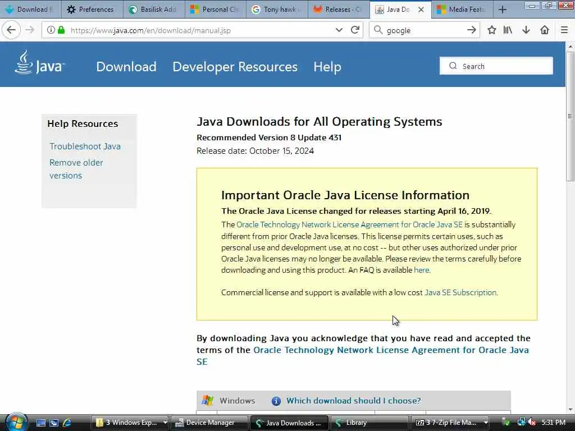
Task: Open the Help menu in site header
Action: 327,67
